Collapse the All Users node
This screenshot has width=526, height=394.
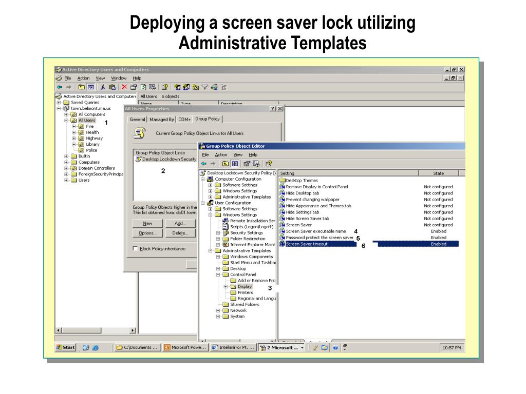pyautogui.click(x=66, y=120)
